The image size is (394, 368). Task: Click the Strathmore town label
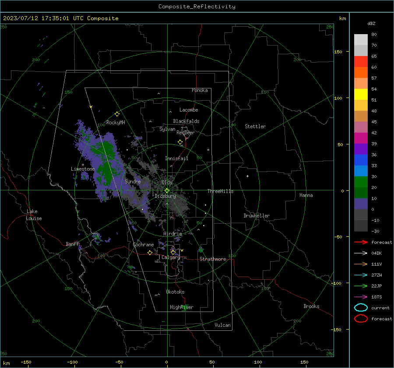[x=213, y=259]
